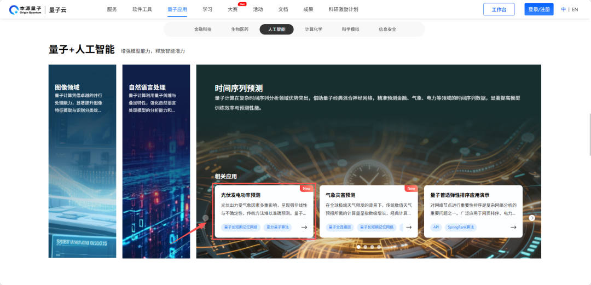
Task: Click the page's vertical scrollbar thumb
Action: (589, 134)
